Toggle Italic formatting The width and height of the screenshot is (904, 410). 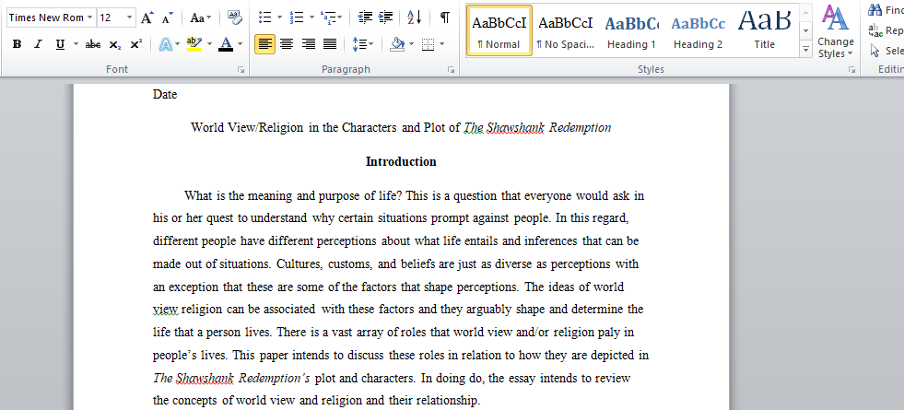(x=38, y=44)
